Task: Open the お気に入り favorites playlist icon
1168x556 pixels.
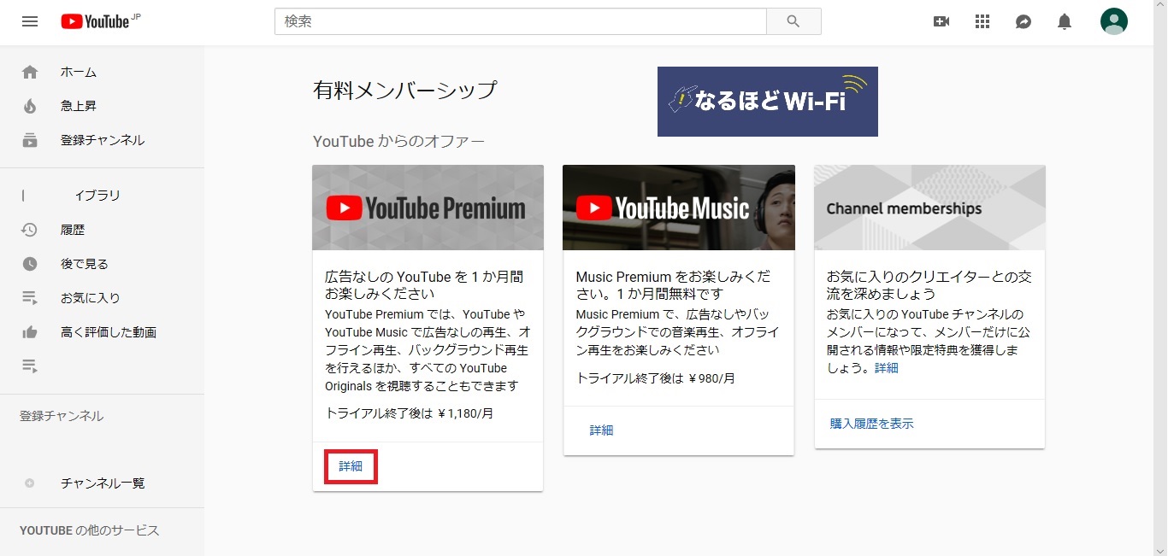Action: 30,297
